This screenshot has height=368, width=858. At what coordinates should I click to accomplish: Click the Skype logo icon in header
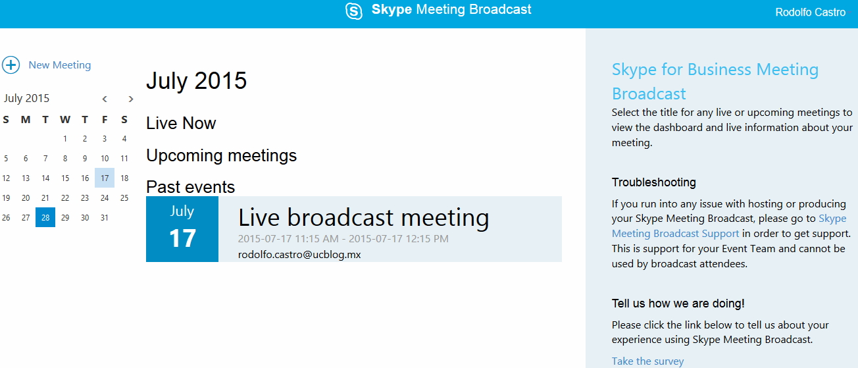pos(354,11)
